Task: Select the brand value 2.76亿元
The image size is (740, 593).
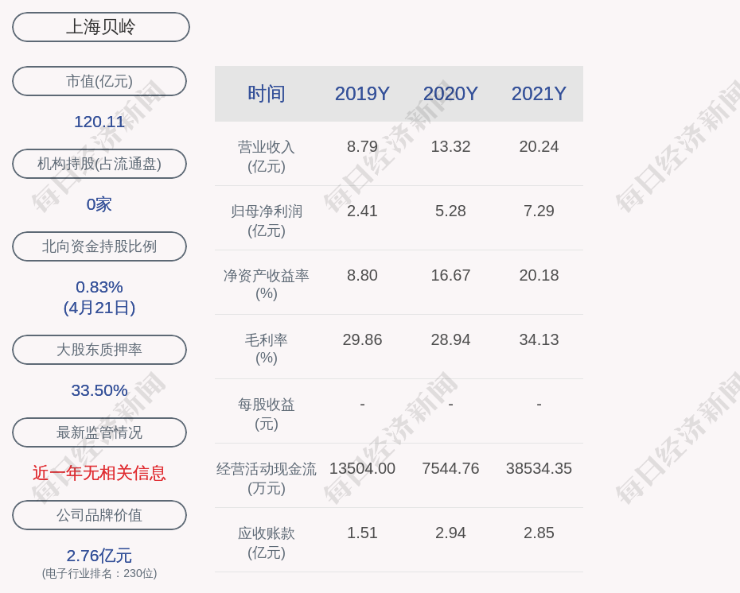Action: point(99,556)
